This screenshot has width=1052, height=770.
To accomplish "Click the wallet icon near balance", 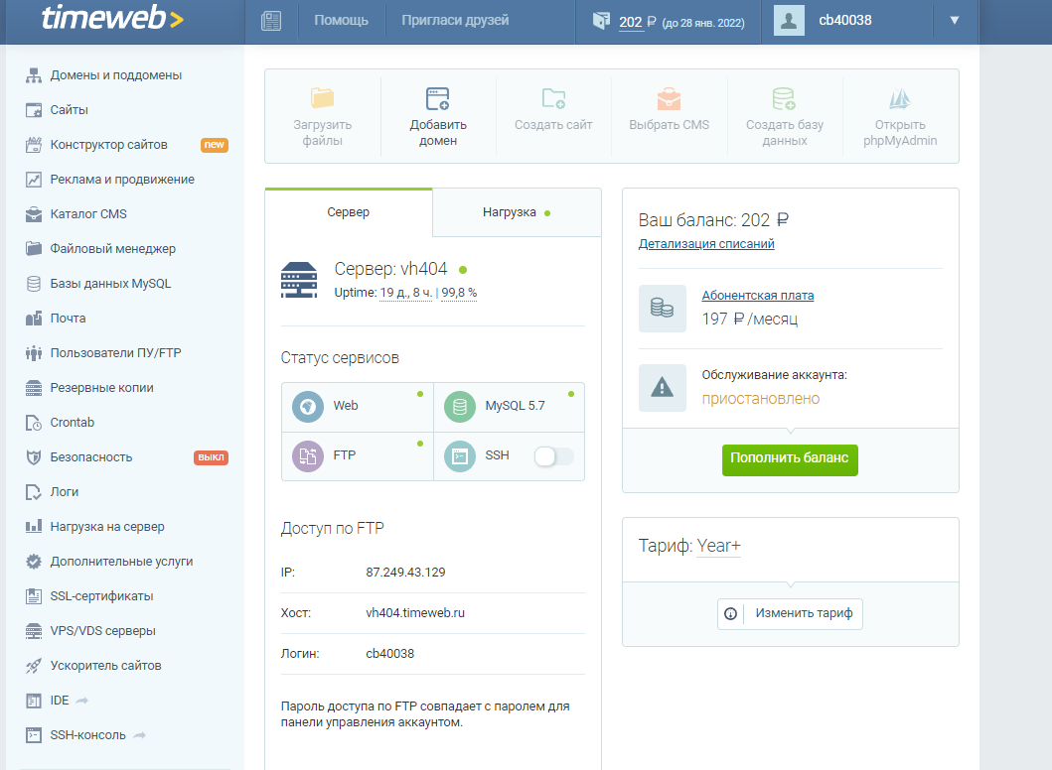I will [x=601, y=21].
